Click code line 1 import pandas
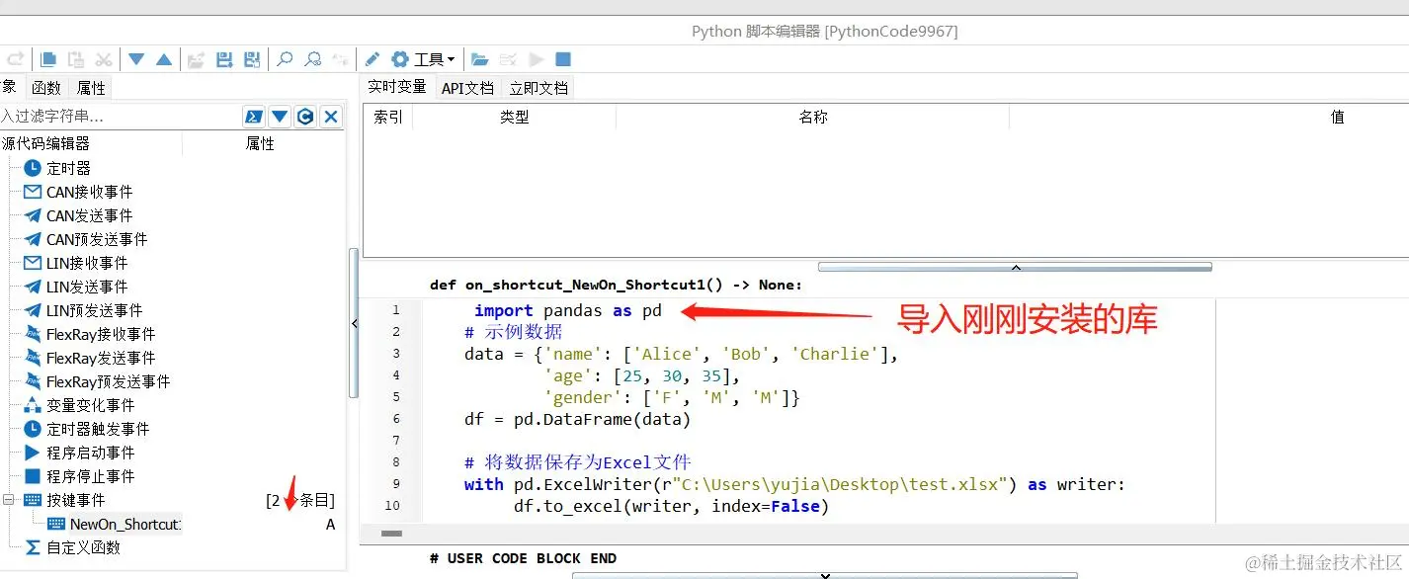The width and height of the screenshot is (1409, 579). pyautogui.click(x=567, y=310)
